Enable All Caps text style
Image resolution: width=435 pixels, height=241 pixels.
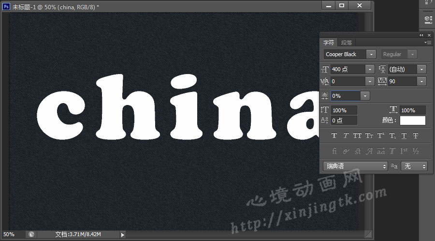[357, 136]
